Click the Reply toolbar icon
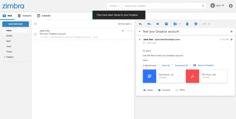 [140, 24]
